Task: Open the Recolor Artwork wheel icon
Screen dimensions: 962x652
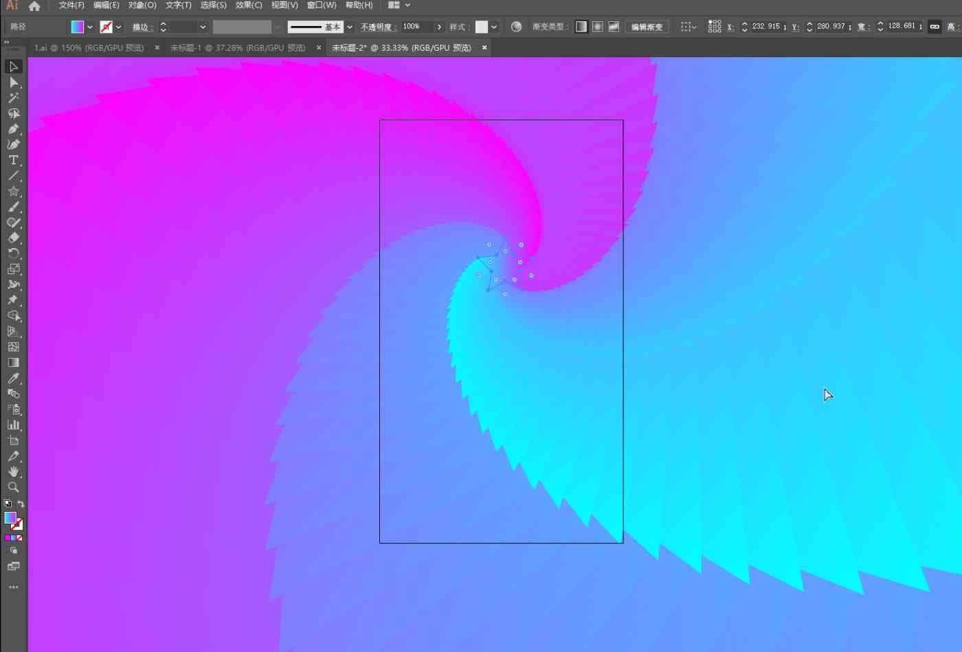Action: [x=516, y=27]
